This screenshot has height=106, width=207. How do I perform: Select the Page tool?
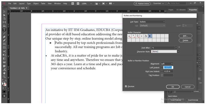(x=4, y=19)
